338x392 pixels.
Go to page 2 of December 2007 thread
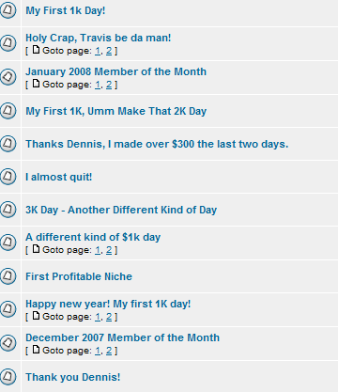point(109,351)
